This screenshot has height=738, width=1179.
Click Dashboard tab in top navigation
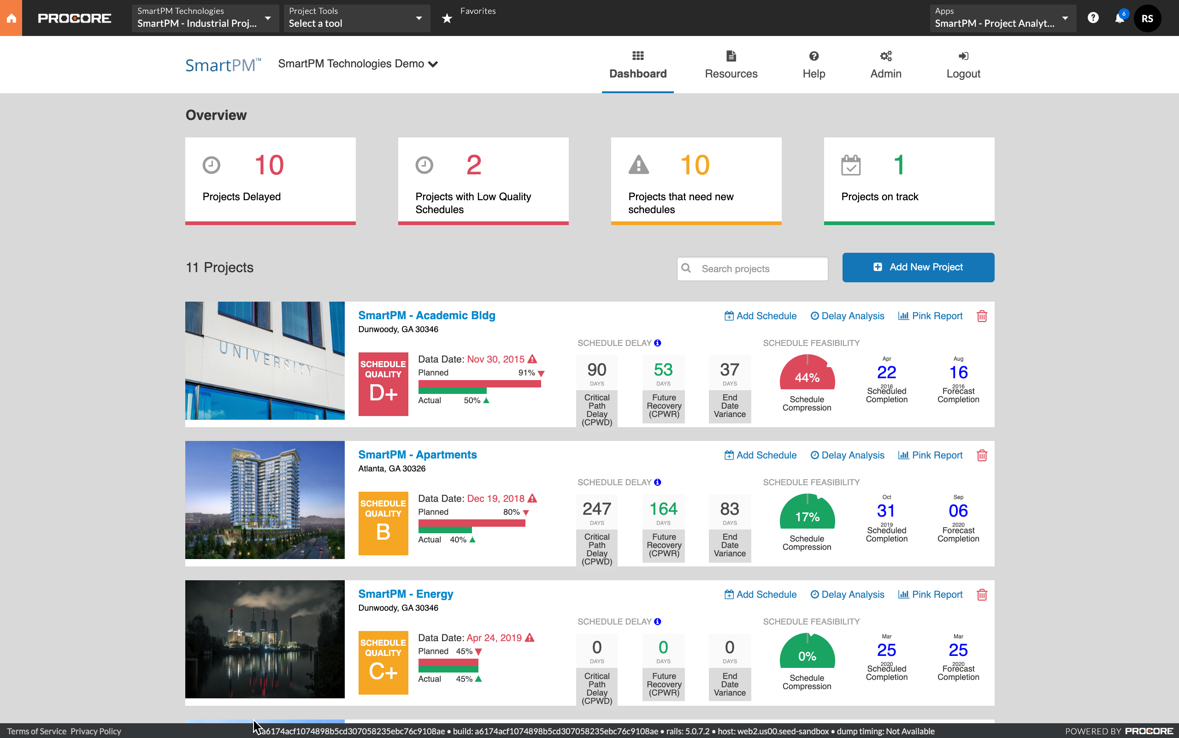pyautogui.click(x=638, y=65)
